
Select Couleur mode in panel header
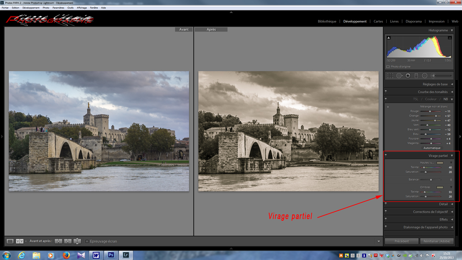pyautogui.click(x=431, y=99)
